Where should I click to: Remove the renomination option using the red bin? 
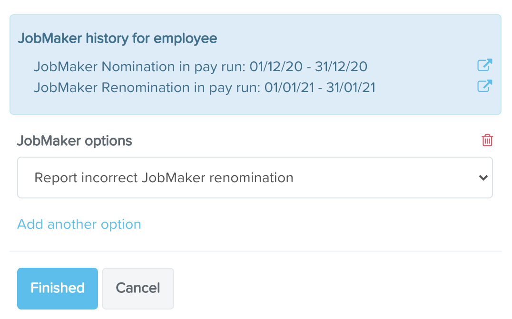(x=487, y=140)
